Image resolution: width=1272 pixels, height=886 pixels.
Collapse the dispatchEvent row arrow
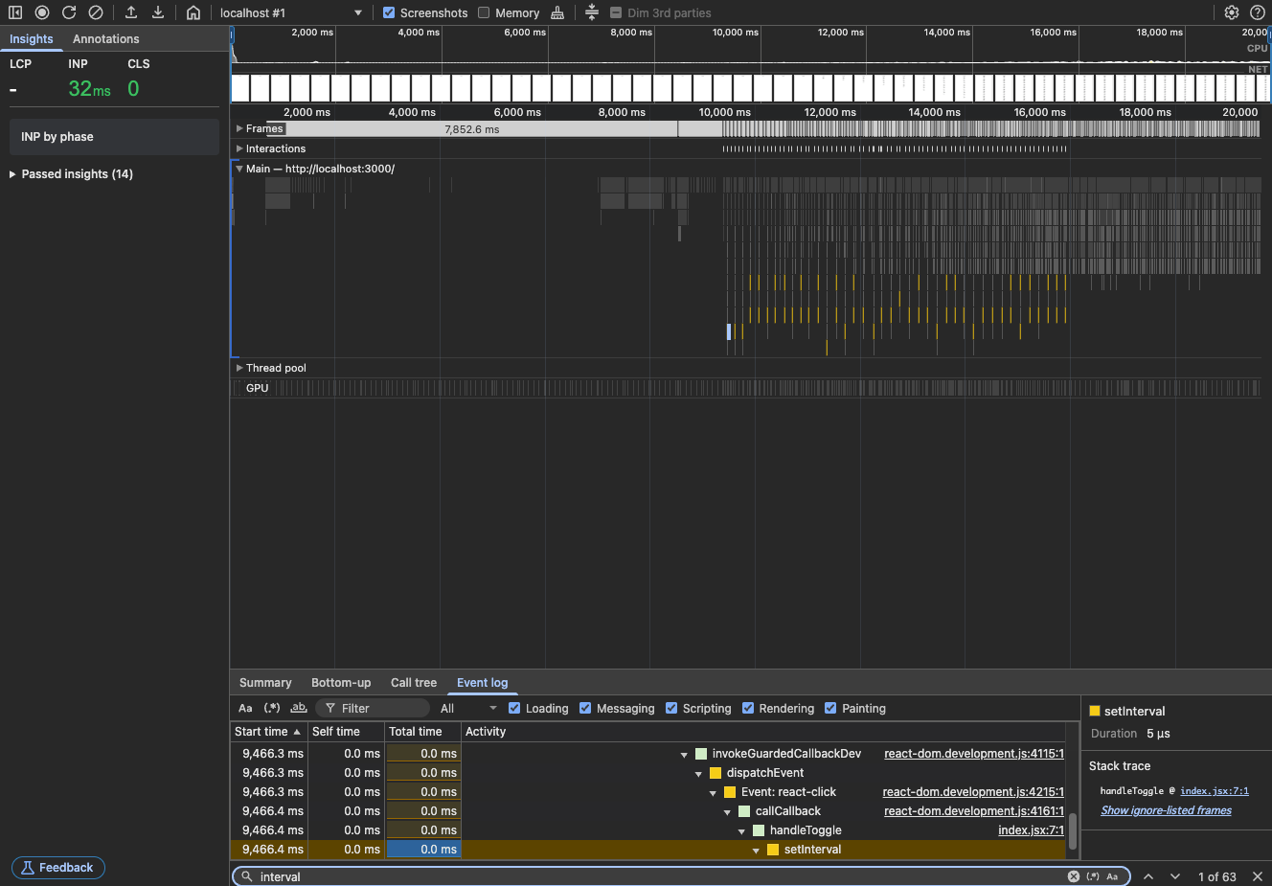[698, 774]
